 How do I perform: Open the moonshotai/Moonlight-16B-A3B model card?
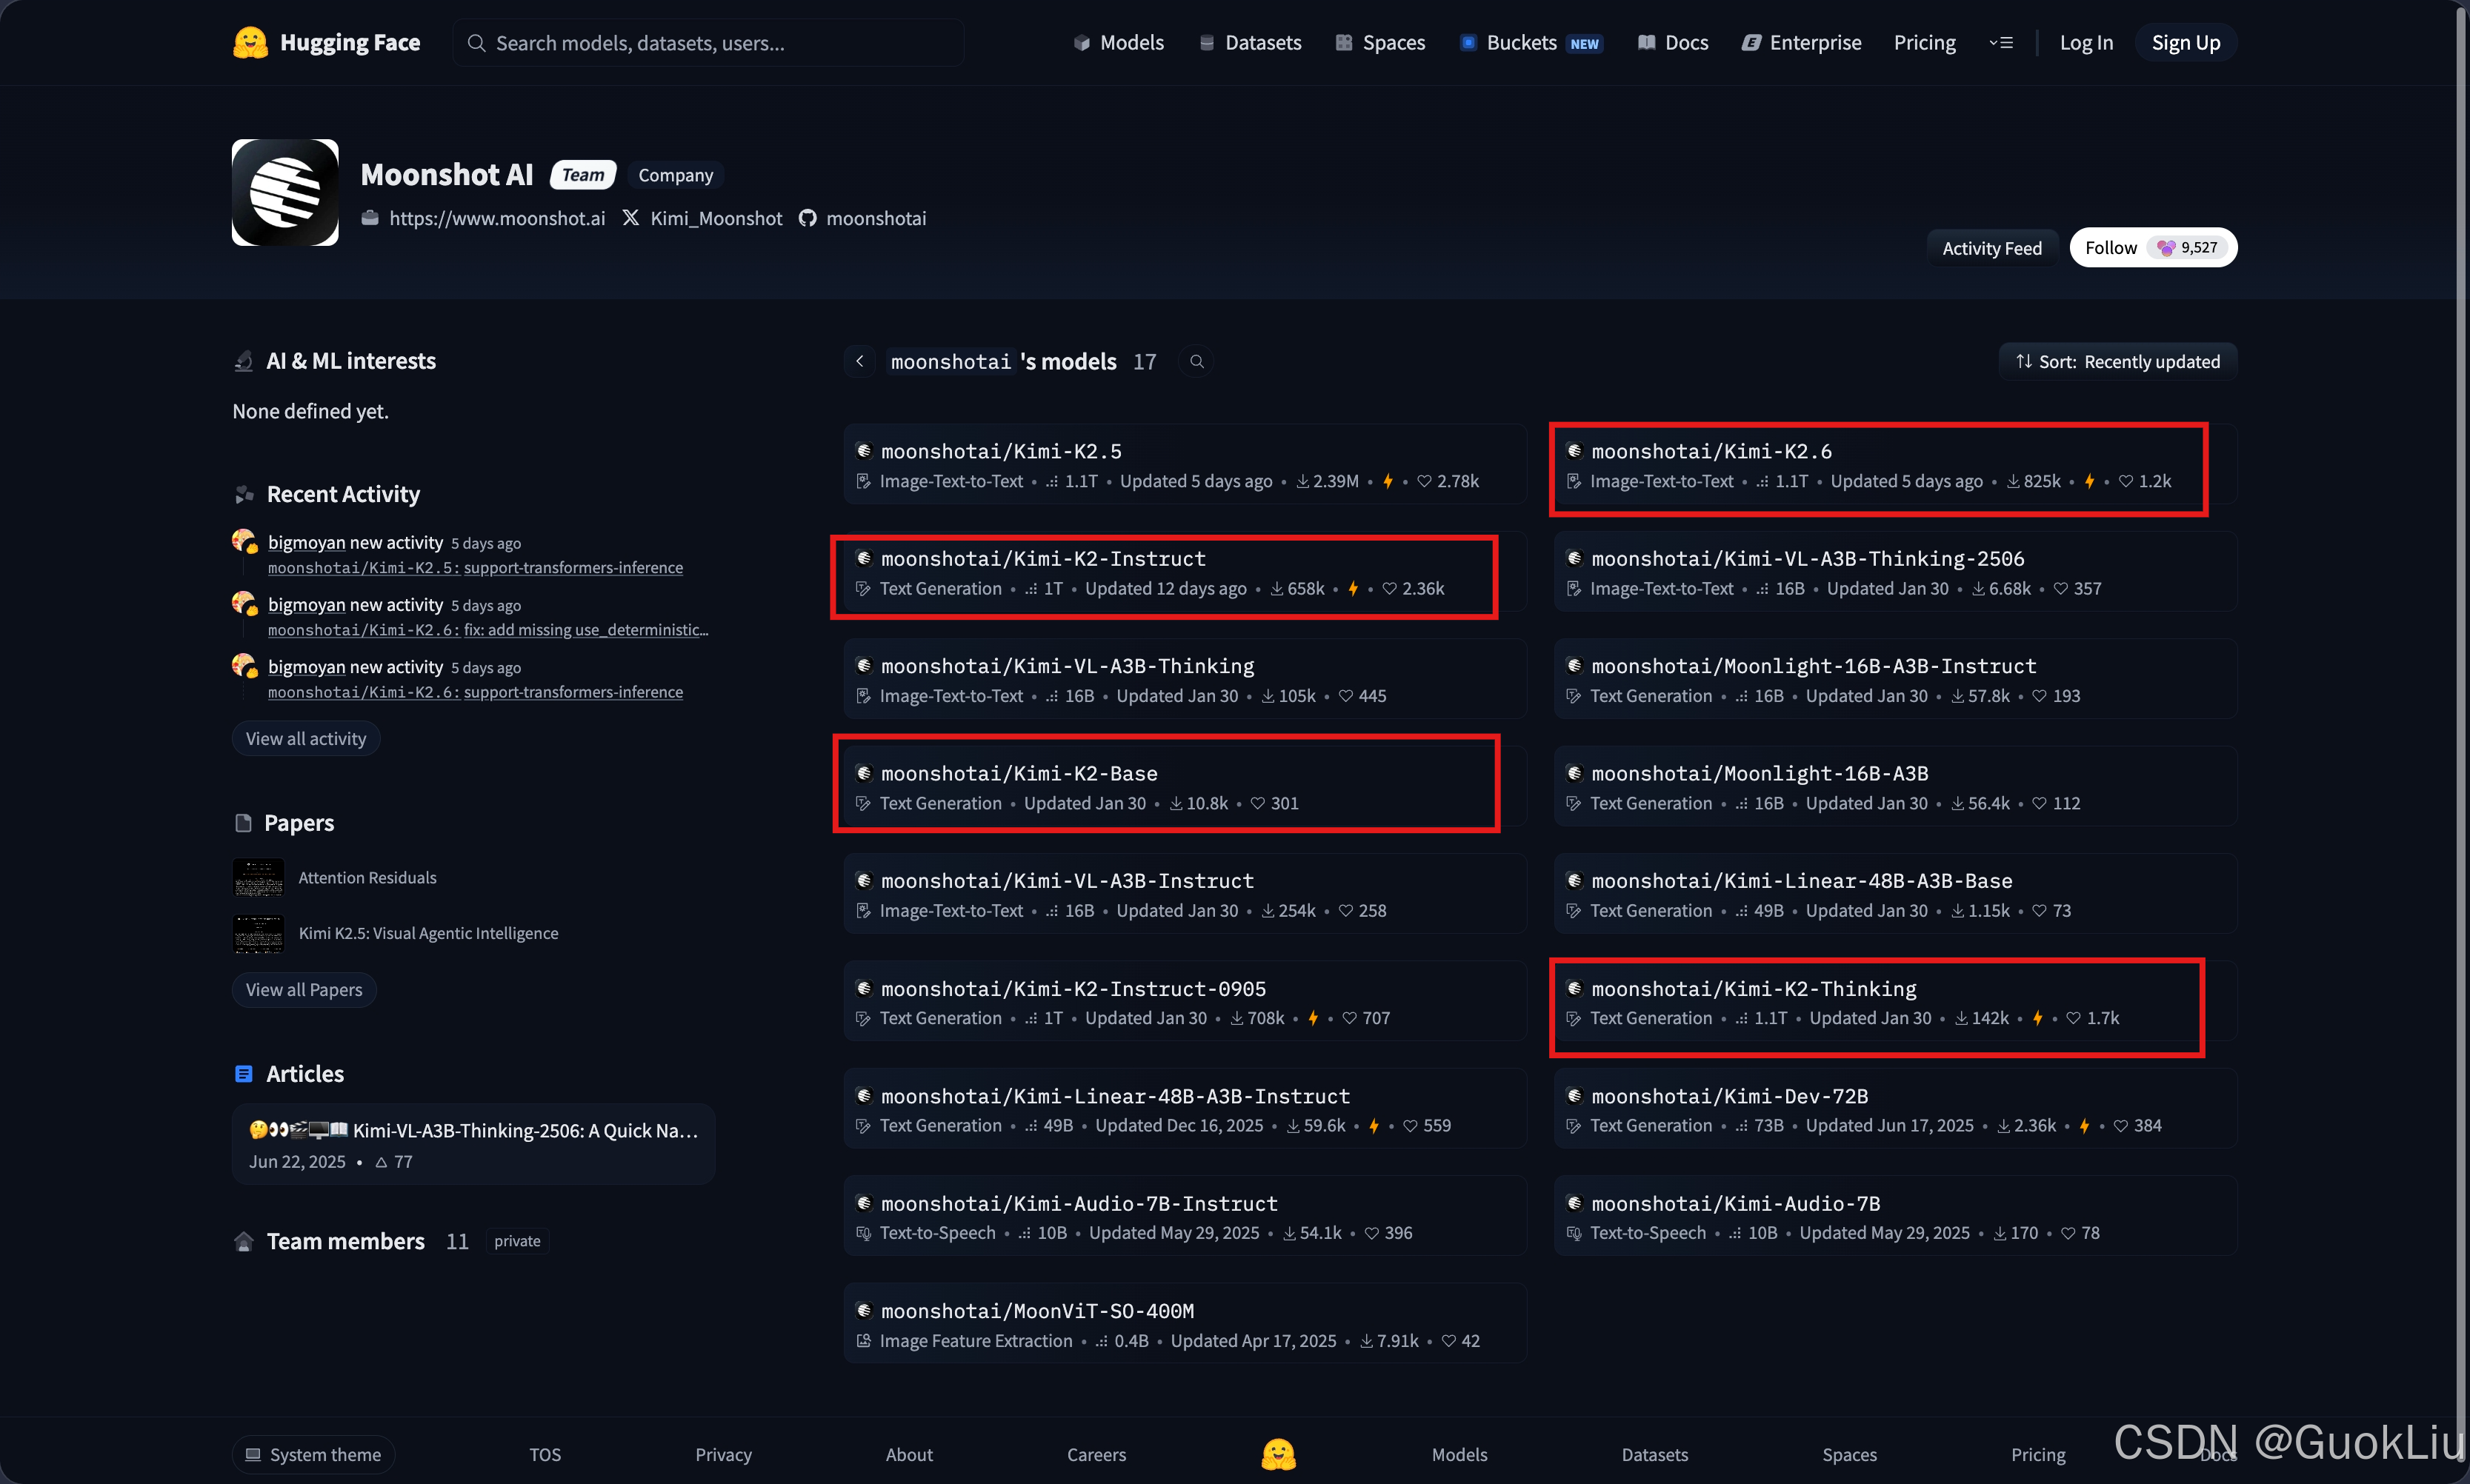coord(1895,786)
